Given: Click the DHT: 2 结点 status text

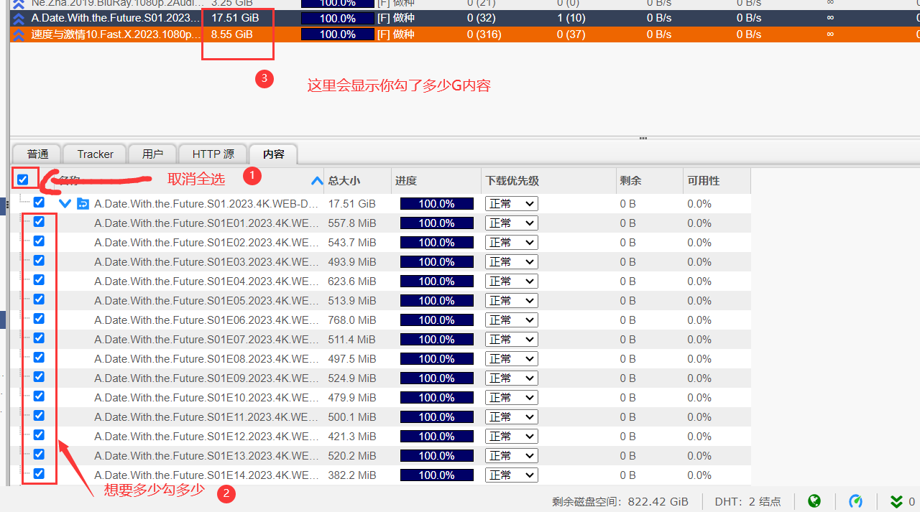Looking at the screenshot, I should coord(747,502).
